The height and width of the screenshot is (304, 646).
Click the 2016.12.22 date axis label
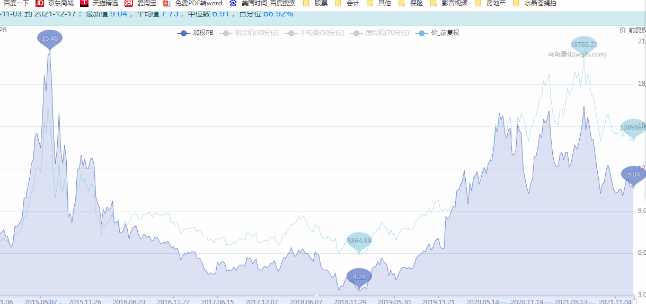(173, 301)
